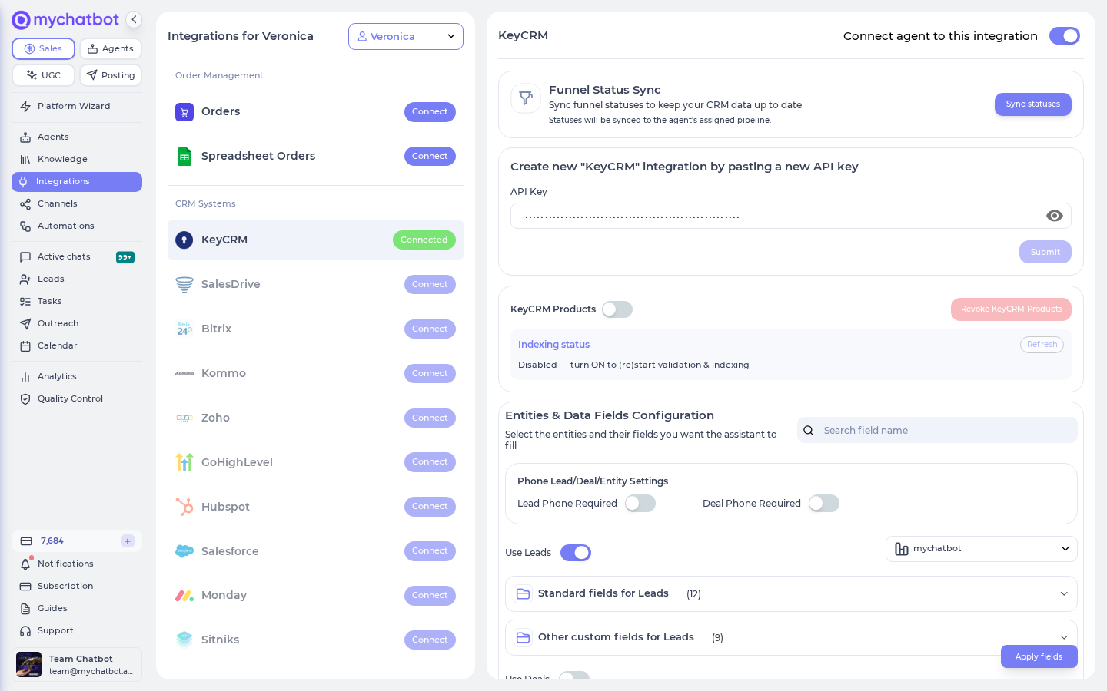
Task: Open Tasks in the sidebar
Action: [77, 302]
